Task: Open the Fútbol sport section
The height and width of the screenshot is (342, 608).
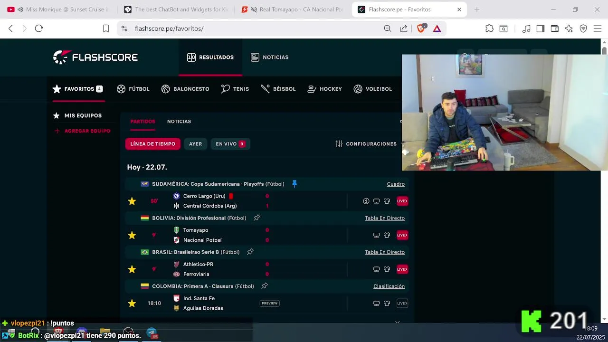Action: (x=133, y=89)
